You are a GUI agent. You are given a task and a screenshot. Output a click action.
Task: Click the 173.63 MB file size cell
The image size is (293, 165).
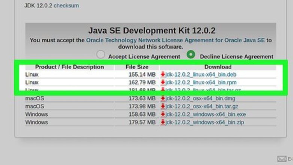pos(142,98)
